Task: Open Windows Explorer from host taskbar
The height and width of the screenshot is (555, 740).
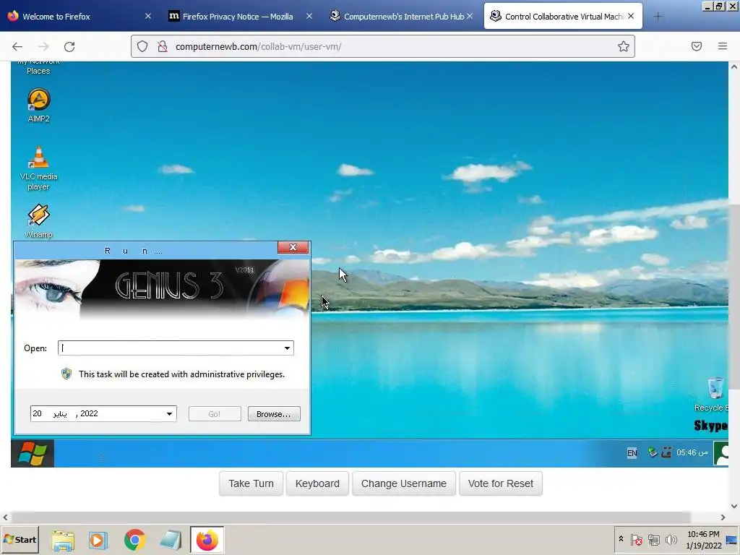Action: click(x=63, y=540)
